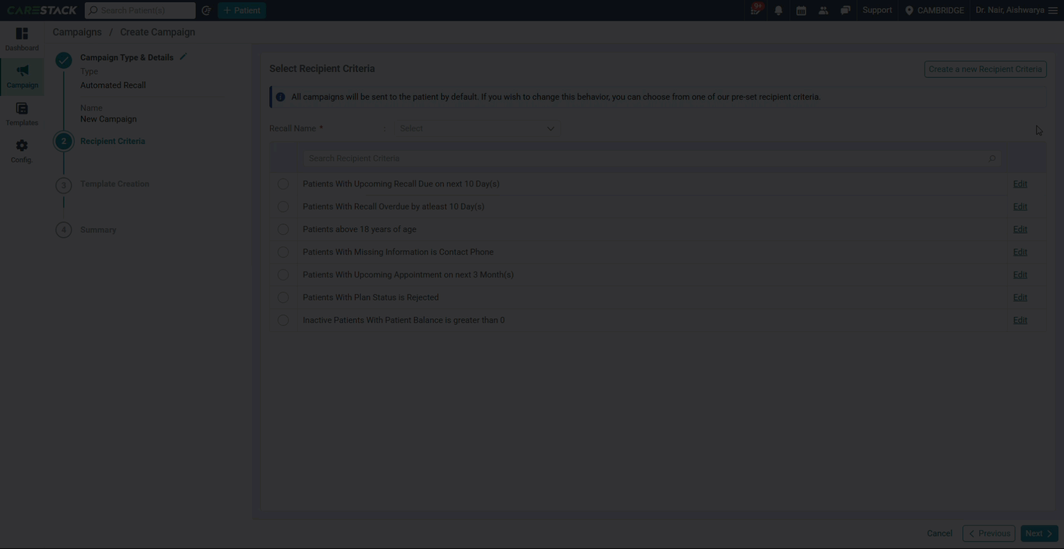The width and height of the screenshot is (1064, 549).
Task: Click the pencil icon beside Campaign Type & Details
Action: 183,56
